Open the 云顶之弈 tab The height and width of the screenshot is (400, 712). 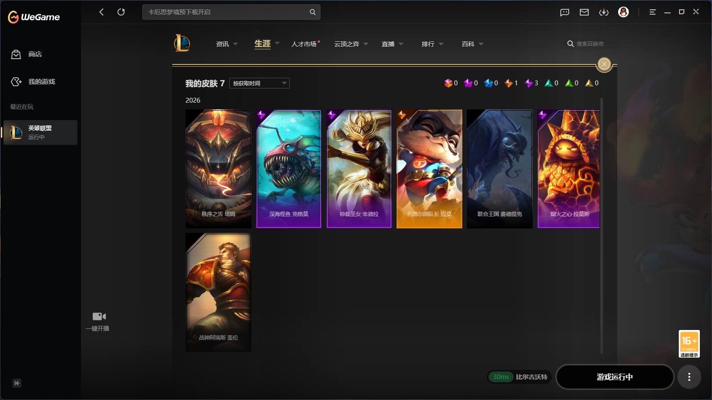pos(347,44)
